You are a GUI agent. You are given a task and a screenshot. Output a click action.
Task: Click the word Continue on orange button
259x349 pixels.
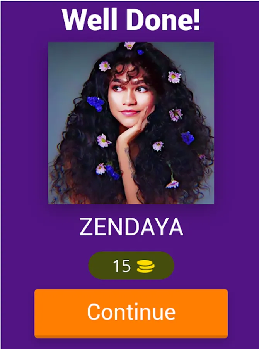131,312
